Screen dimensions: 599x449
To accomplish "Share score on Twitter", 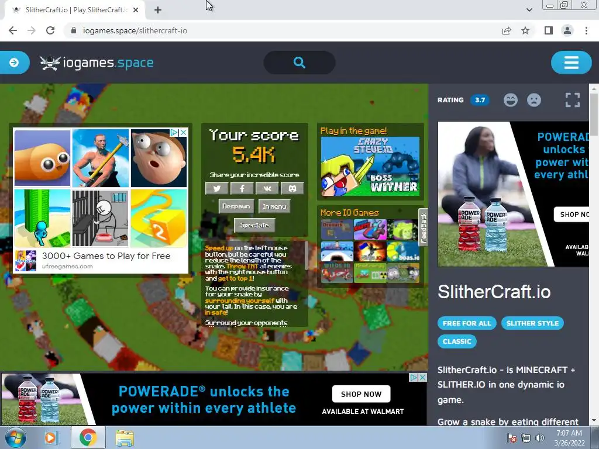I will pos(217,188).
